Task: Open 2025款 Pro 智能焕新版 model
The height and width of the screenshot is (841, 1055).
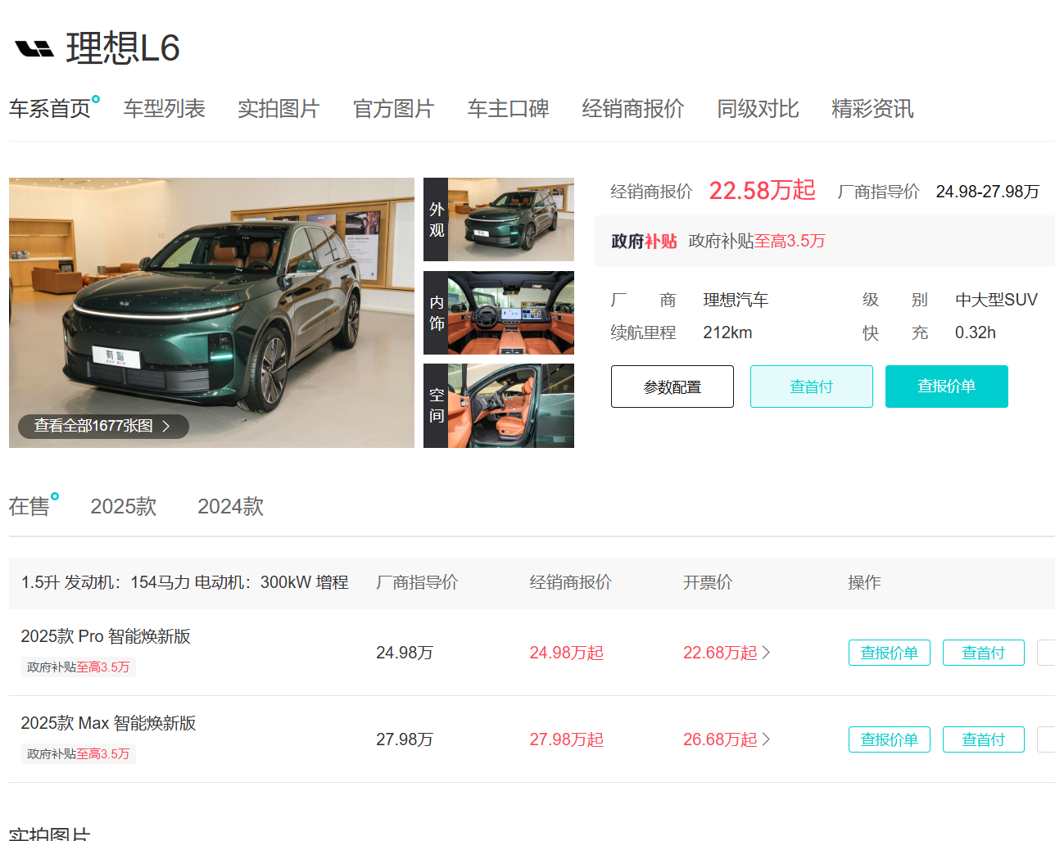Action: coord(106,636)
